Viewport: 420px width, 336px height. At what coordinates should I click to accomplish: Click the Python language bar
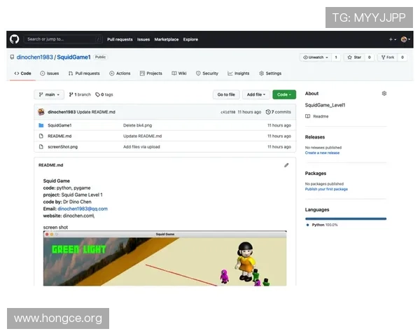click(346, 218)
